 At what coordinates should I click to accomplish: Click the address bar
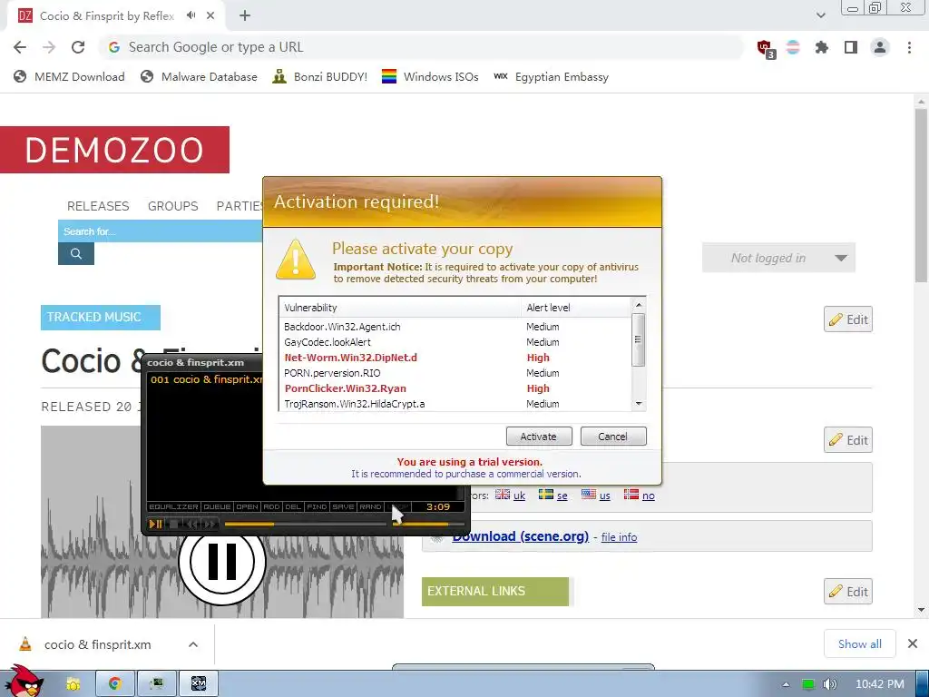(x=421, y=47)
